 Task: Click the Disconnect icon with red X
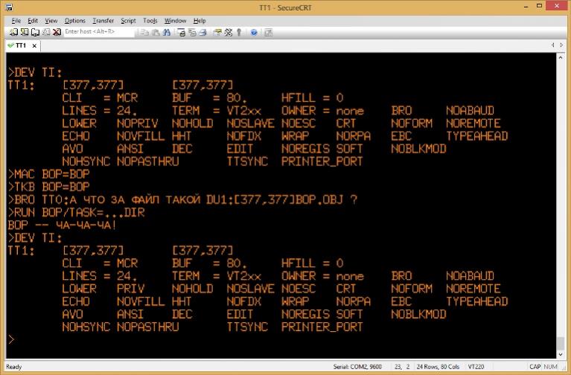point(56,32)
